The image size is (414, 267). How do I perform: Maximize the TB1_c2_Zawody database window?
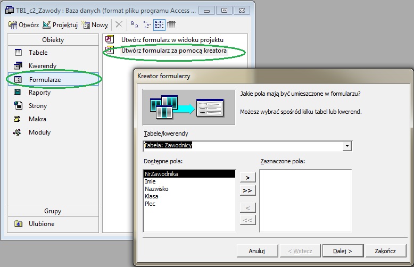(224, 11)
